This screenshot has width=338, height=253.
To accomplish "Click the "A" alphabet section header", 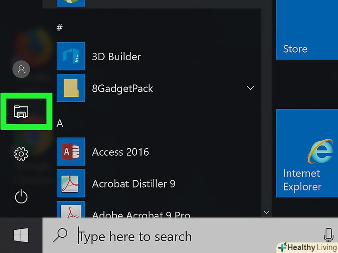I will coord(60,124).
